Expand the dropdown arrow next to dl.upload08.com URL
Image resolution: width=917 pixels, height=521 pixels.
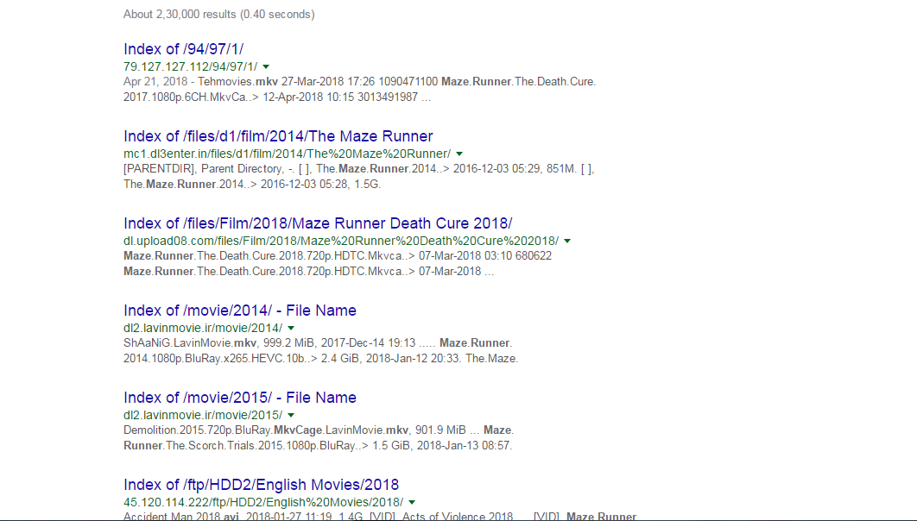click(x=567, y=242)
